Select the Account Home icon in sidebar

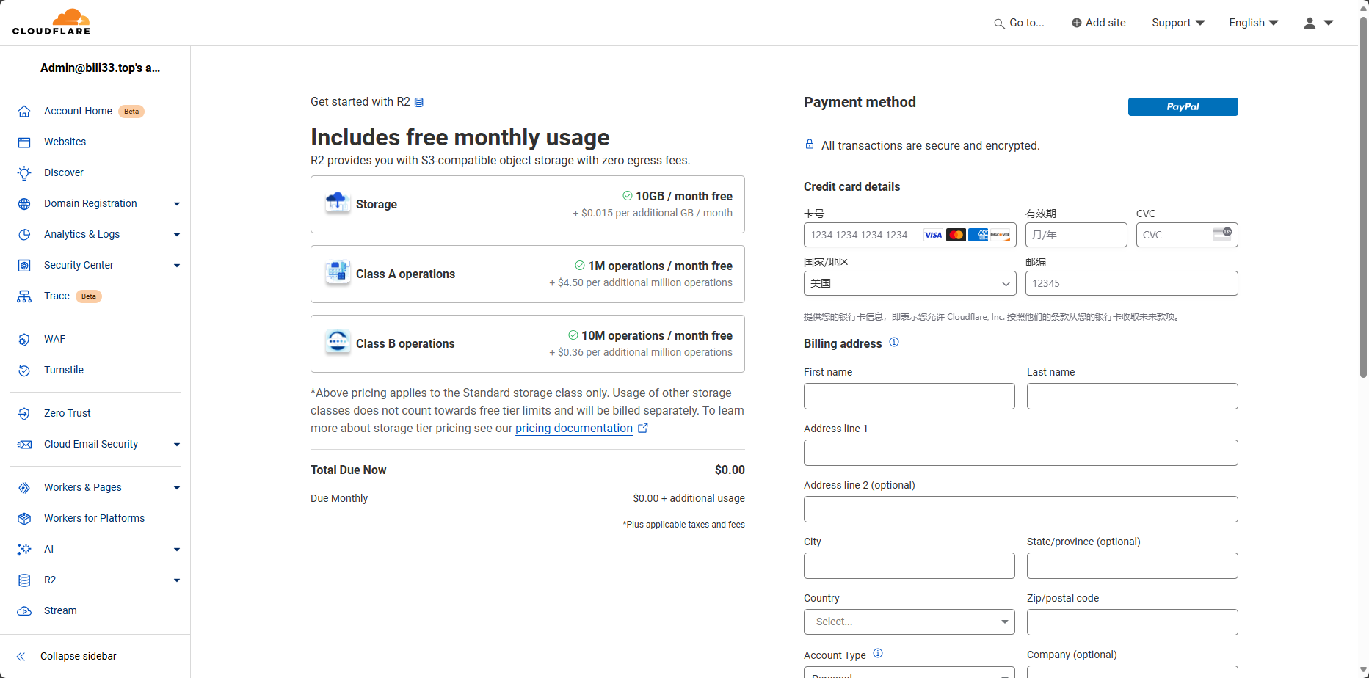pos(24,111)
